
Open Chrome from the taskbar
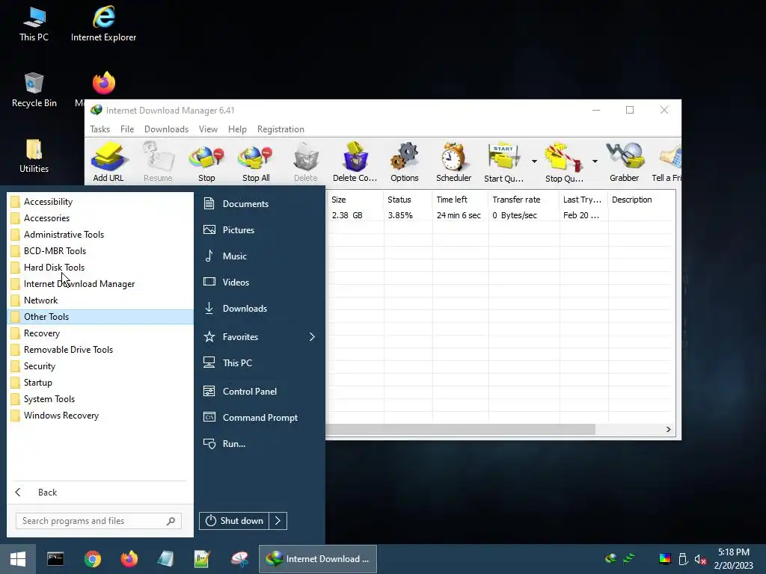click(92, 559)
